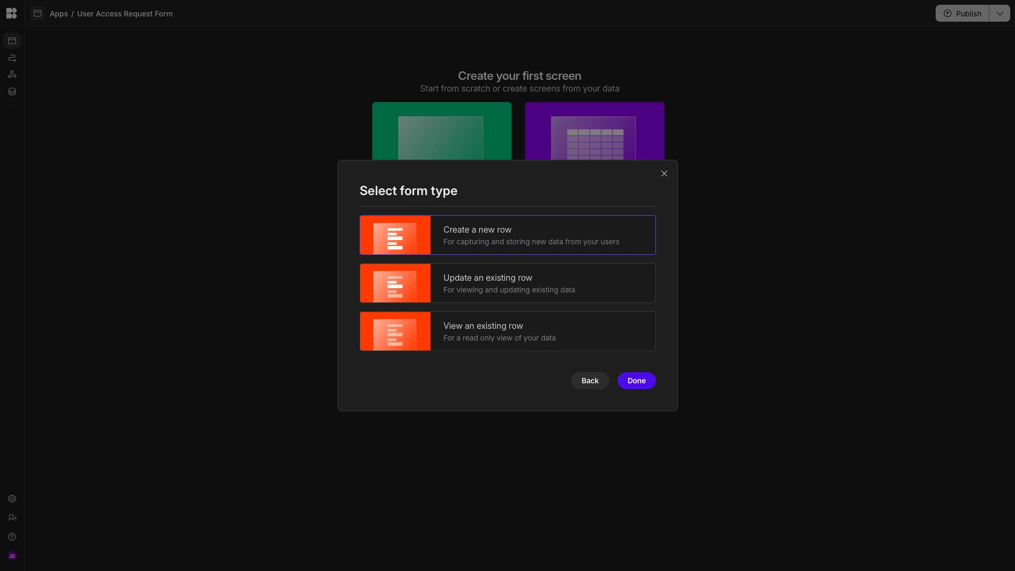The height and width of the screenshot is (571, 1015).
Task: Select the Create a new row form type
Action: (x=507, y=235)
